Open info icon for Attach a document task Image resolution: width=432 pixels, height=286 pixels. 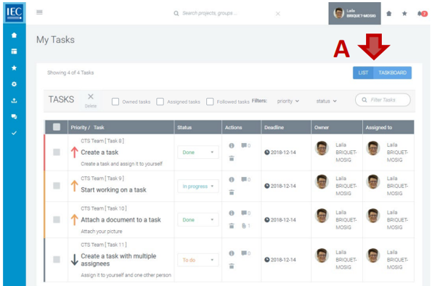[x=232, y=213]
